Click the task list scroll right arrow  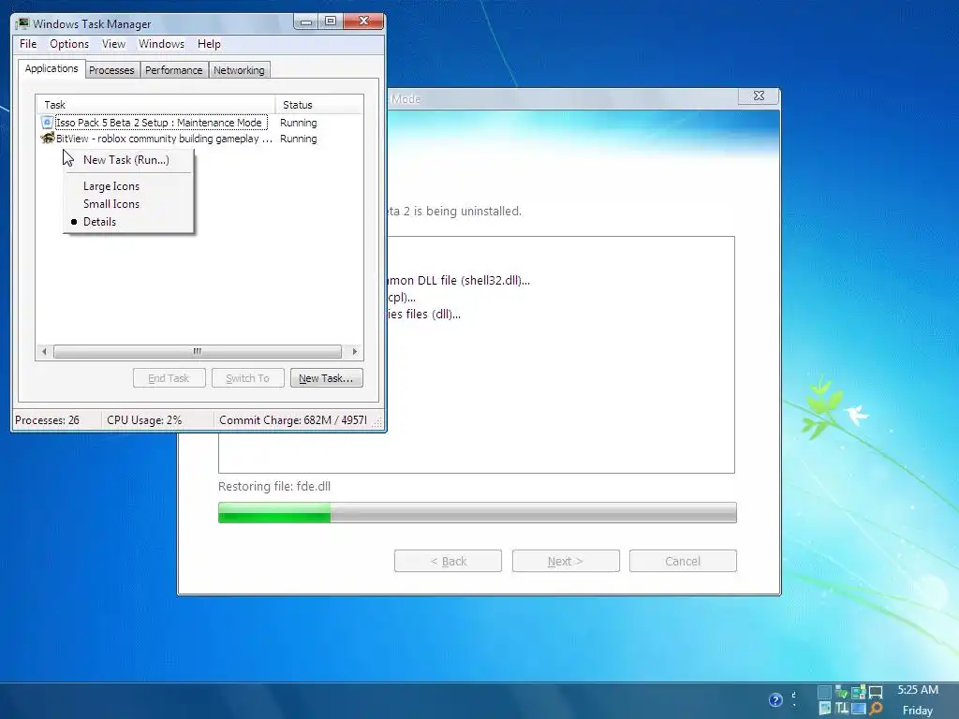click(355, 352)
